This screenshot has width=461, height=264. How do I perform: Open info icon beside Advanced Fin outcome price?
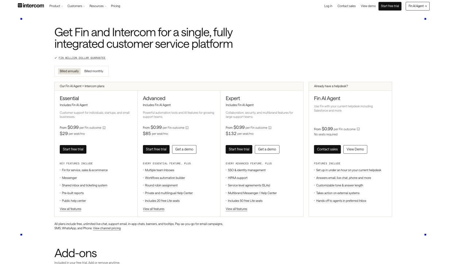pos(187,128)
